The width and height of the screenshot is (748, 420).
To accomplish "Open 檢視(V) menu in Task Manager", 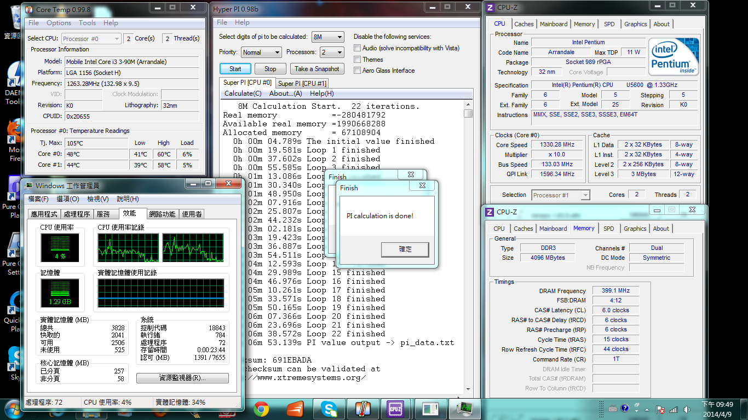I will [98, 199].
